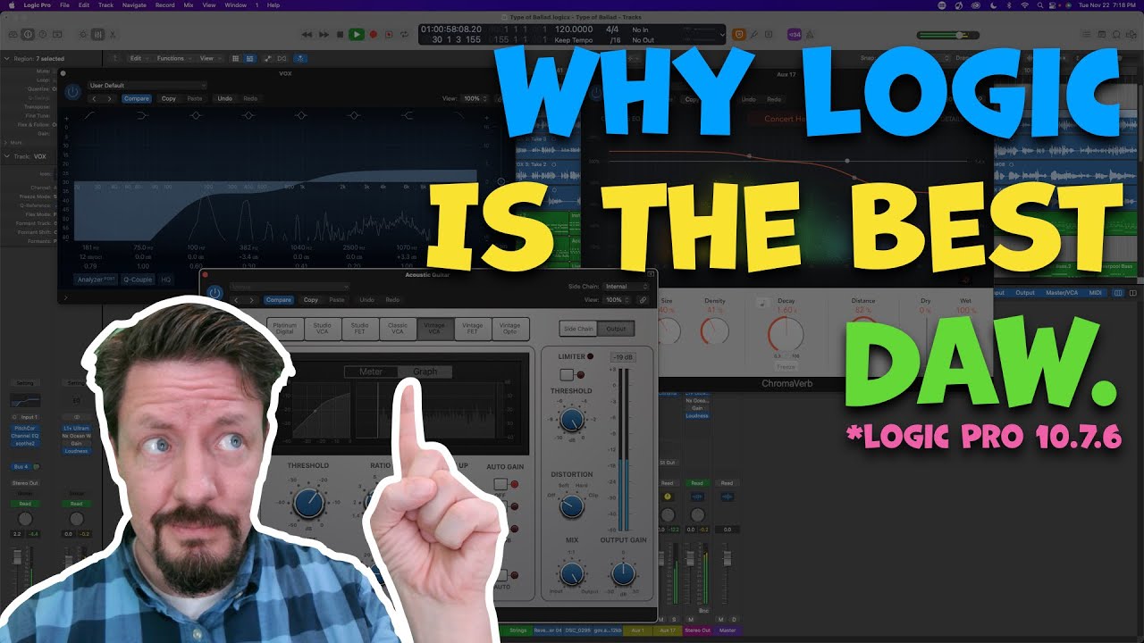The width and height of the screenshot is (1144, 643).
Task: Click the Side Chain button in Compressor
Action: (578, 329)
